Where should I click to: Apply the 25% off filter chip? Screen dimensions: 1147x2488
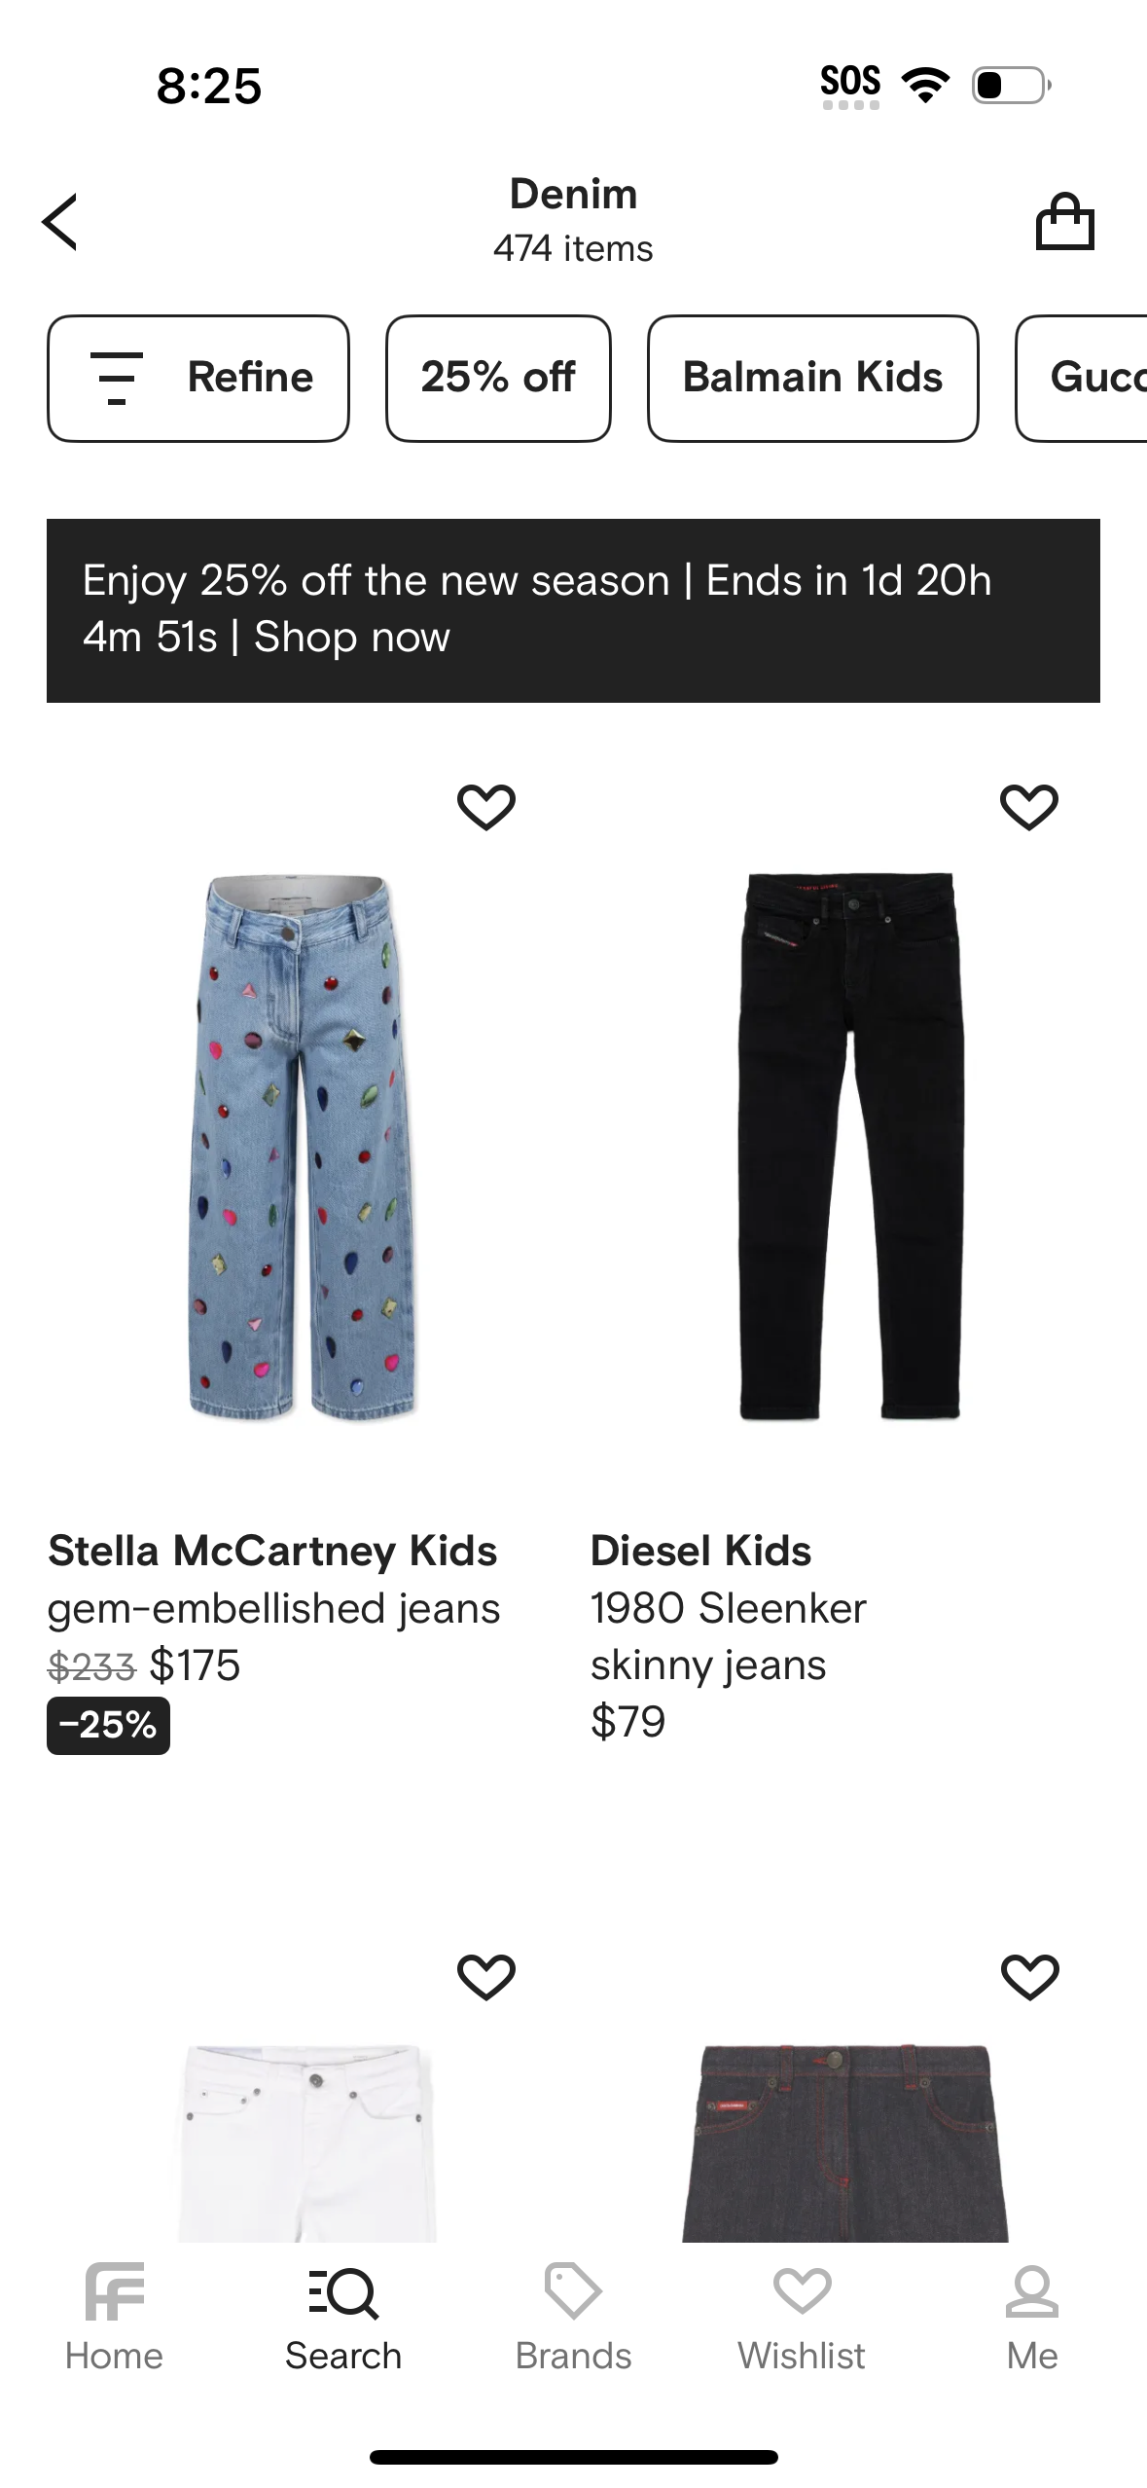pos(498,378)
